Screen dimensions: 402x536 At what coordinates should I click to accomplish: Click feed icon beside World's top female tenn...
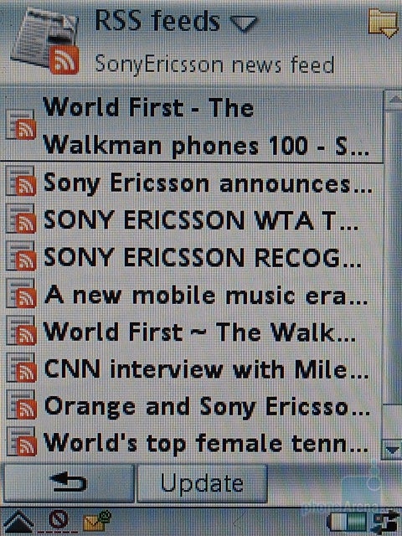[21, 441]
